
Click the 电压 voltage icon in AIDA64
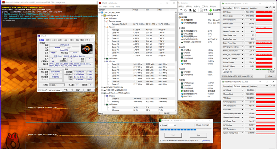click(x=179, y=47)
